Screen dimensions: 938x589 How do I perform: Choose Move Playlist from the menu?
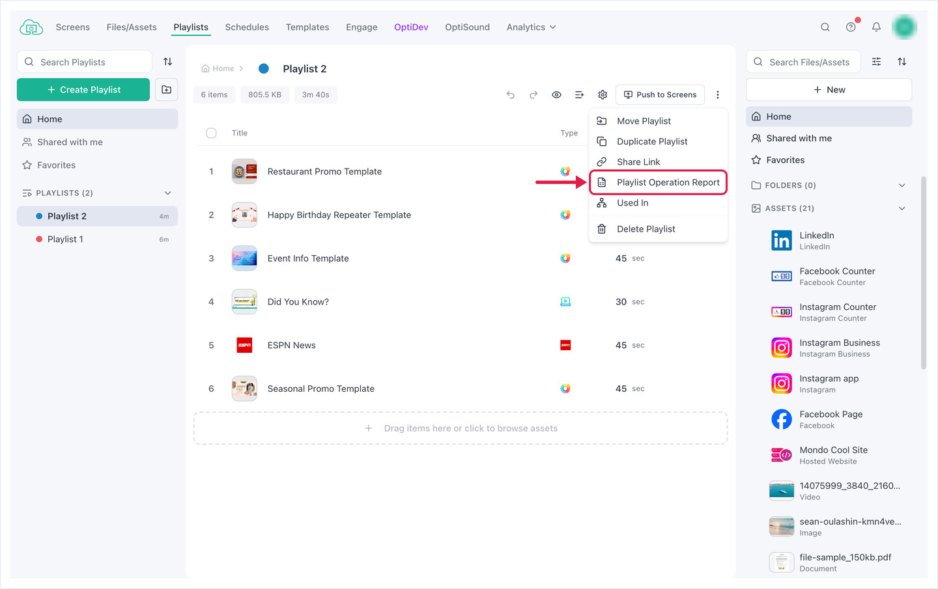click(658, 121)
